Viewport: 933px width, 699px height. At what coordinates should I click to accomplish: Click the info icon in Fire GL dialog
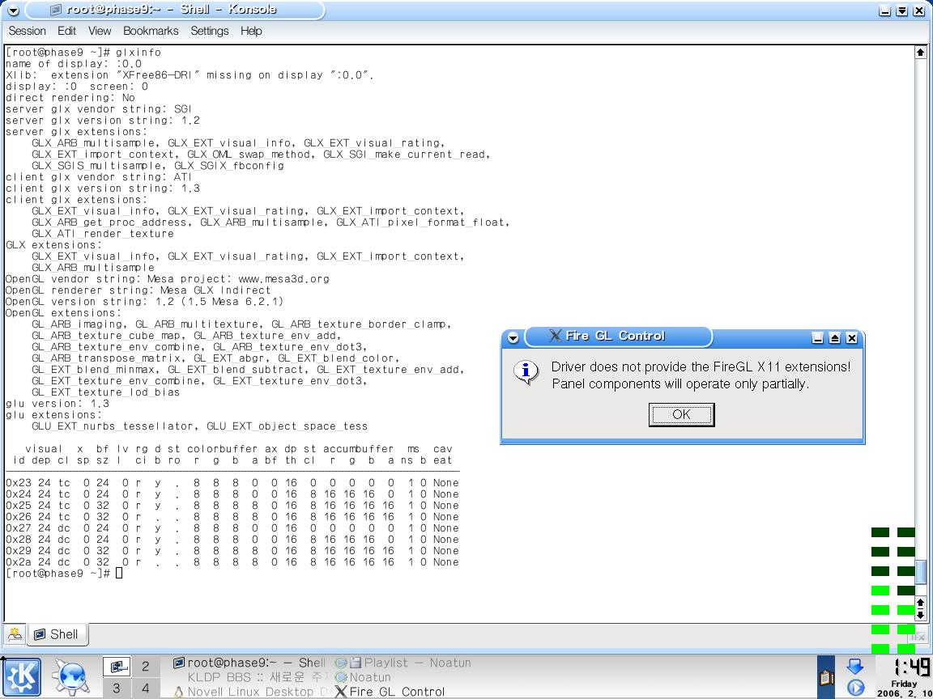pos(526,372)
